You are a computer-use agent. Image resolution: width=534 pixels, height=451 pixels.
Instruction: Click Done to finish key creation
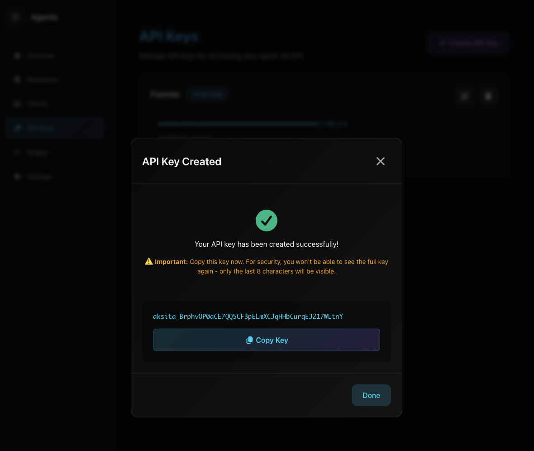tap(371, 395)
